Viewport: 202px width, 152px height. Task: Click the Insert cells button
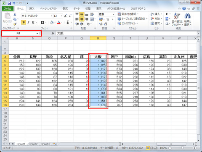tap(156, 14)
